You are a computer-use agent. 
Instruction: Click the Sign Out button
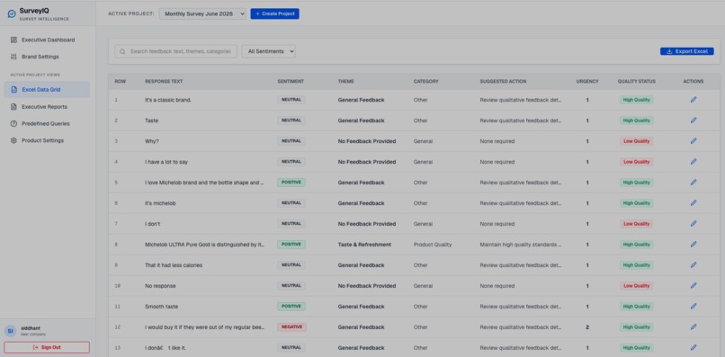click(x=47, y=347)
